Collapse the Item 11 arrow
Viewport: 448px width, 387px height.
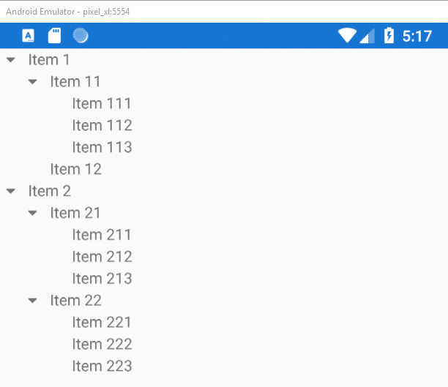click(32, 82)
